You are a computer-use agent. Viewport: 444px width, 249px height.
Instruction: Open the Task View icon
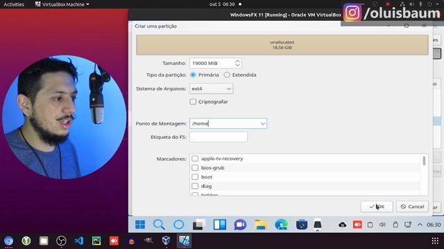(x=199, y=225)
